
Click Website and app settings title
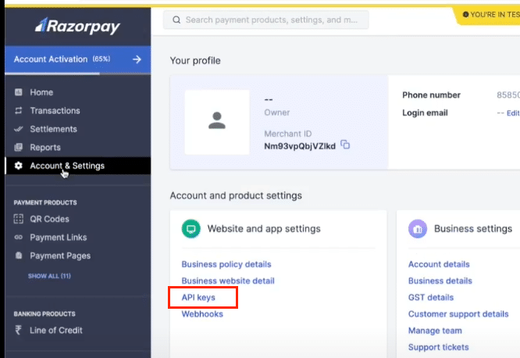[264, 229]
